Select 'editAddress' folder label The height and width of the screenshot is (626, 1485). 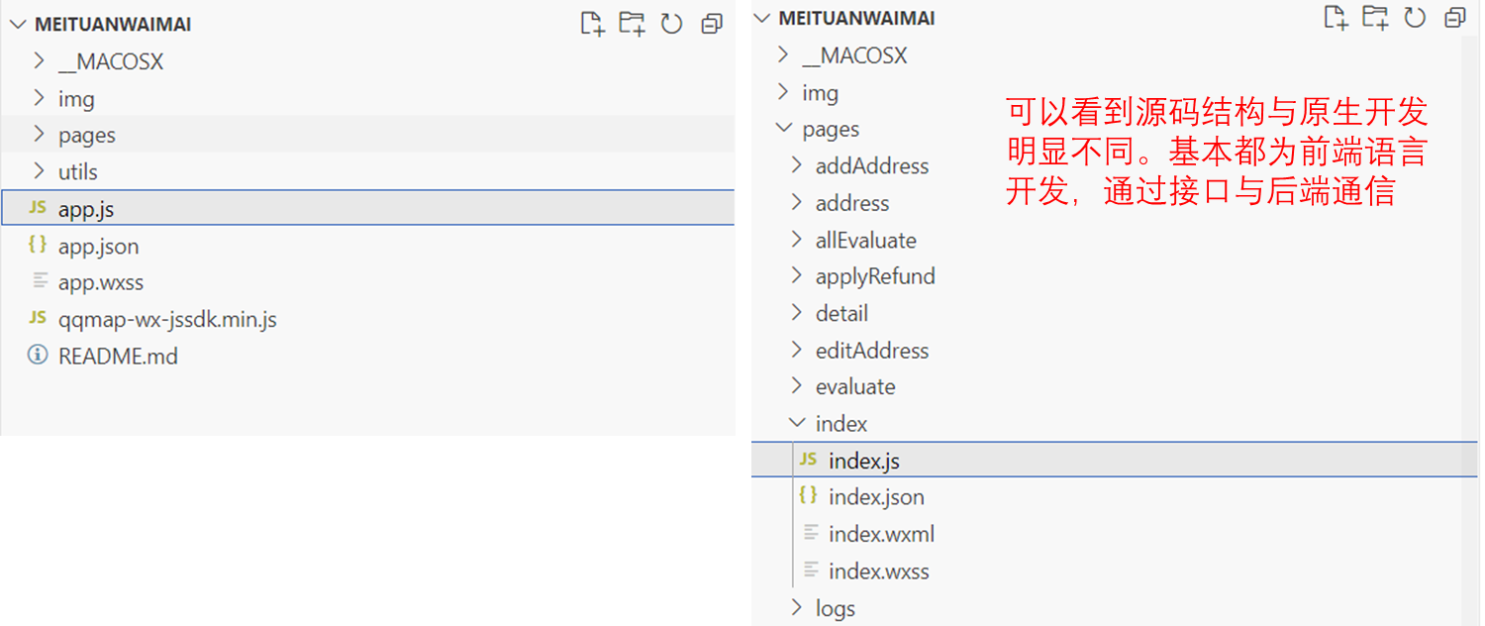[x=872, y=351]
